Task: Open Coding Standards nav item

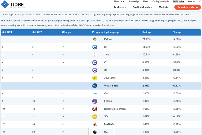Action: (x=161, y=1)
